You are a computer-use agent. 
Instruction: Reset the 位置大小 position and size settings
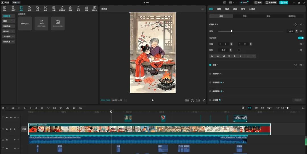(x=295, y=24)
